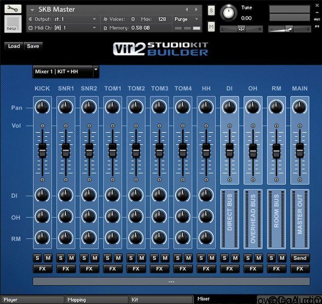Screen dimensions: 322x304
Task: Switch to the Kit tab
Action: (x=161, y=300)
